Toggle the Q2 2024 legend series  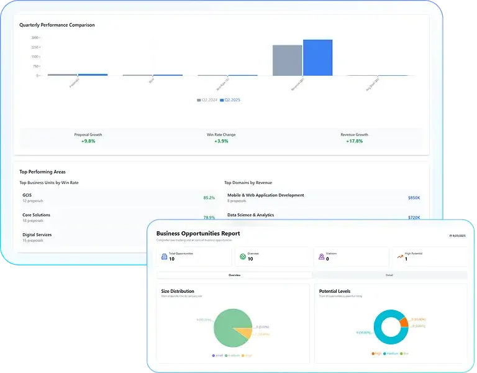(207, 99)
